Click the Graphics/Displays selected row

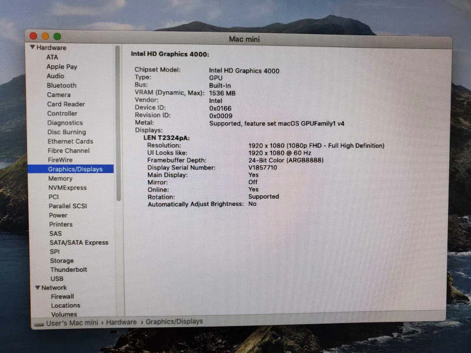(x=71, y=169)
